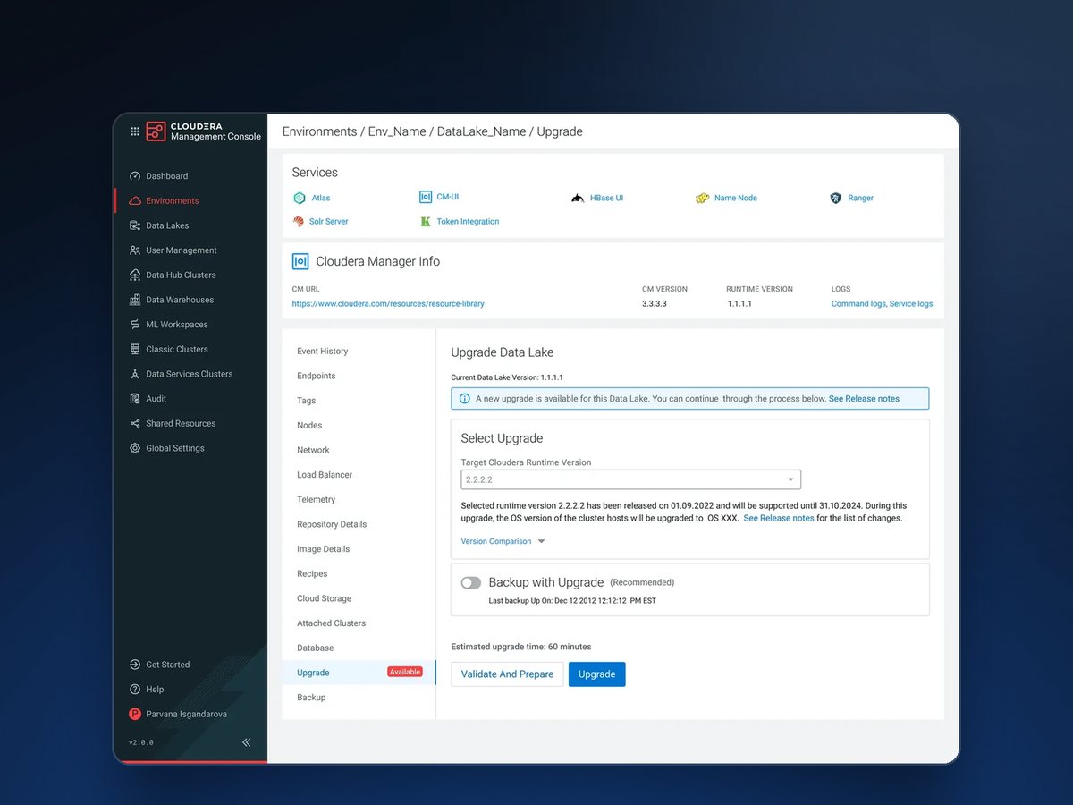Image resolution: width=1073 pixels, height=805 pixels.
Task: Click the Shared Resources share icon
Action: (135, 424)
